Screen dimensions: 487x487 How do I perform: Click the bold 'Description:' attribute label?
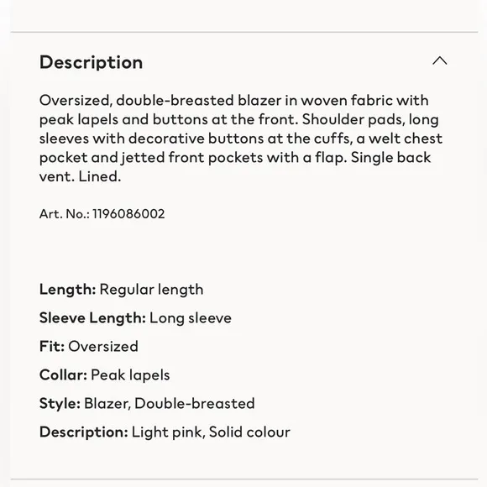coord(84,432)
